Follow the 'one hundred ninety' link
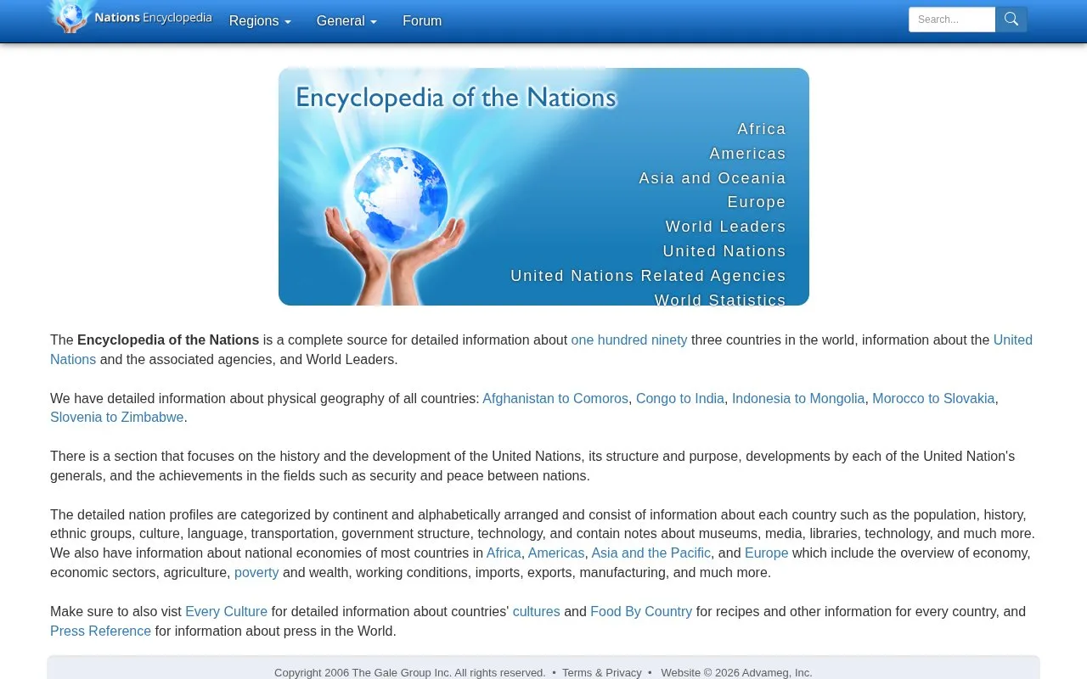Viewport: 1087px width, 679px height. coord(629,340)
